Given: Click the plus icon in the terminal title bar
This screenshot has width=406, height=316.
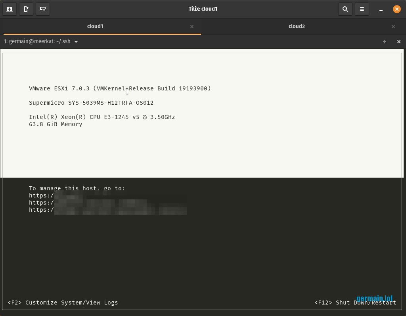Looking at the screenshot, I should pyautogui.click(x=385, y=42).
